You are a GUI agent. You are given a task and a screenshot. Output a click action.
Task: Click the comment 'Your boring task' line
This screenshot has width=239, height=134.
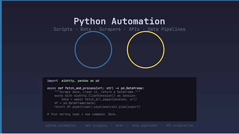click(82, 114)
